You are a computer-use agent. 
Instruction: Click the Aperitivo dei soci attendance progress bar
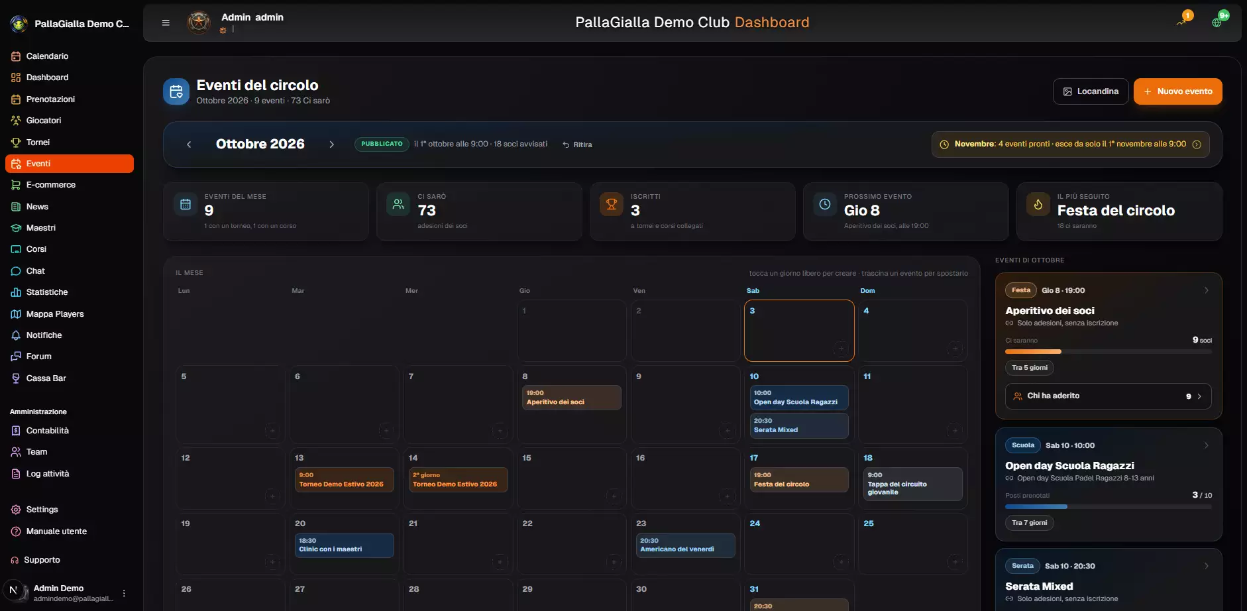click(x=1108, y=351)
